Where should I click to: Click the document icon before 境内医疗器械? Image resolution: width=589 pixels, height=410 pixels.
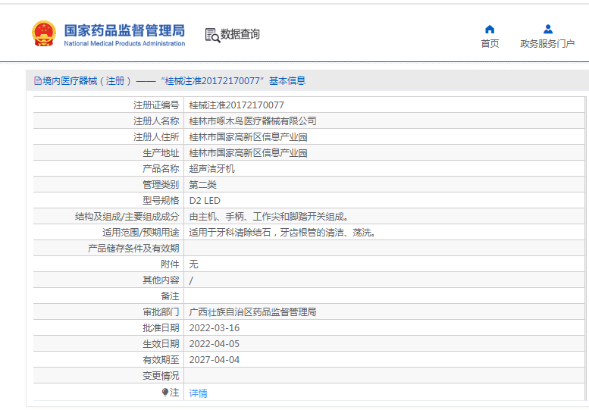[x=37, y=81]
